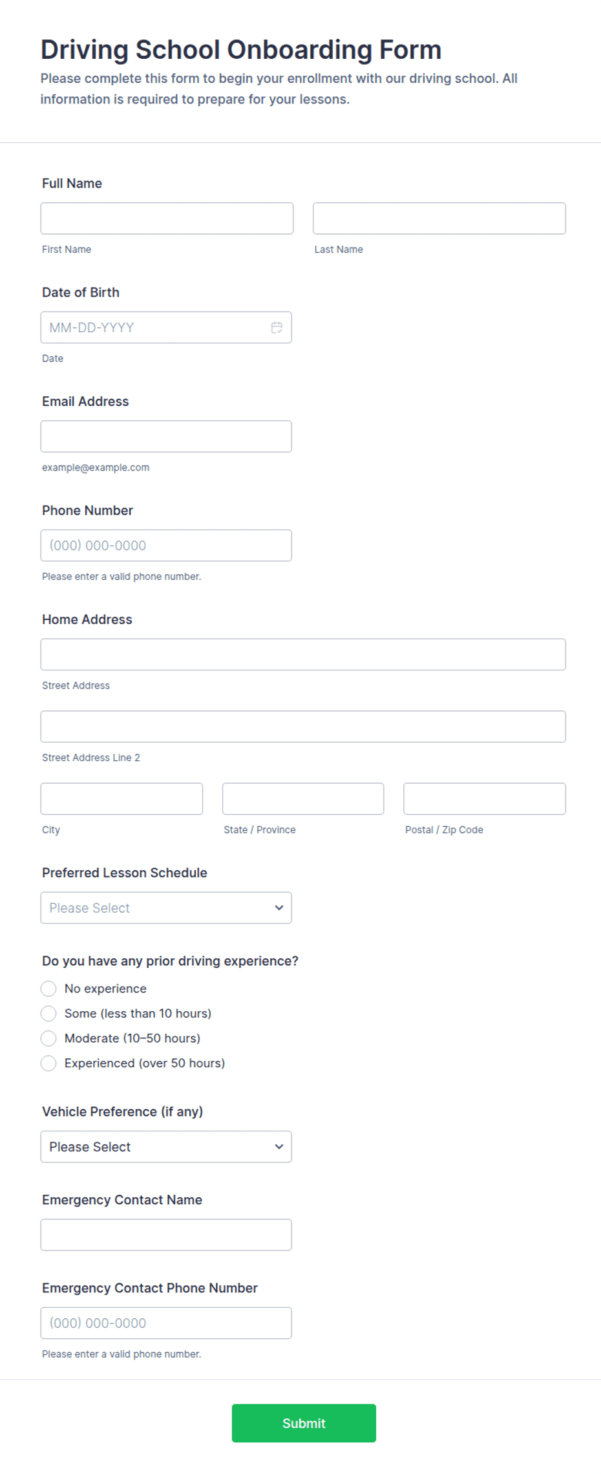
Task: Click into the Last Name field
Action: 439,219
